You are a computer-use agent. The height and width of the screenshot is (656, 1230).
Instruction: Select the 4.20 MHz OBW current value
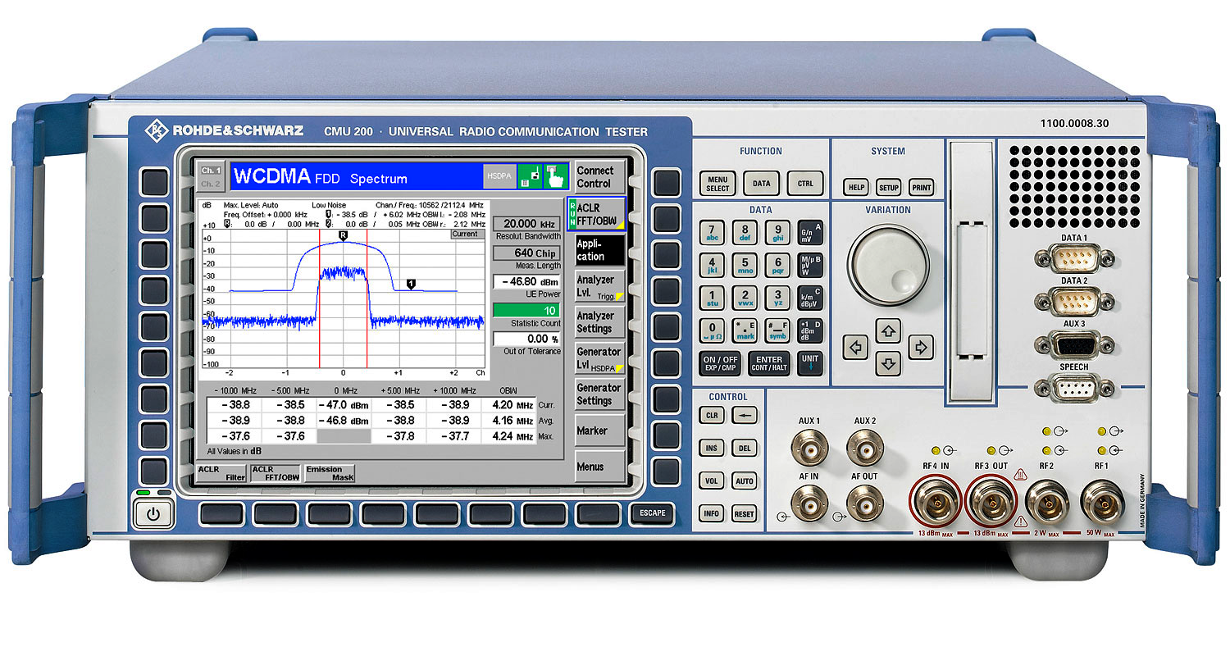point(512,405)
